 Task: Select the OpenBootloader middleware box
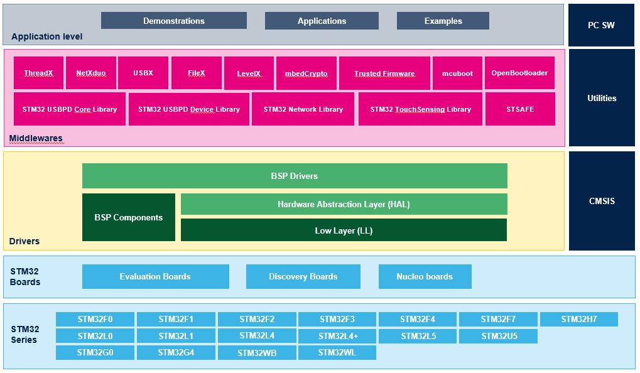(519, 73)
